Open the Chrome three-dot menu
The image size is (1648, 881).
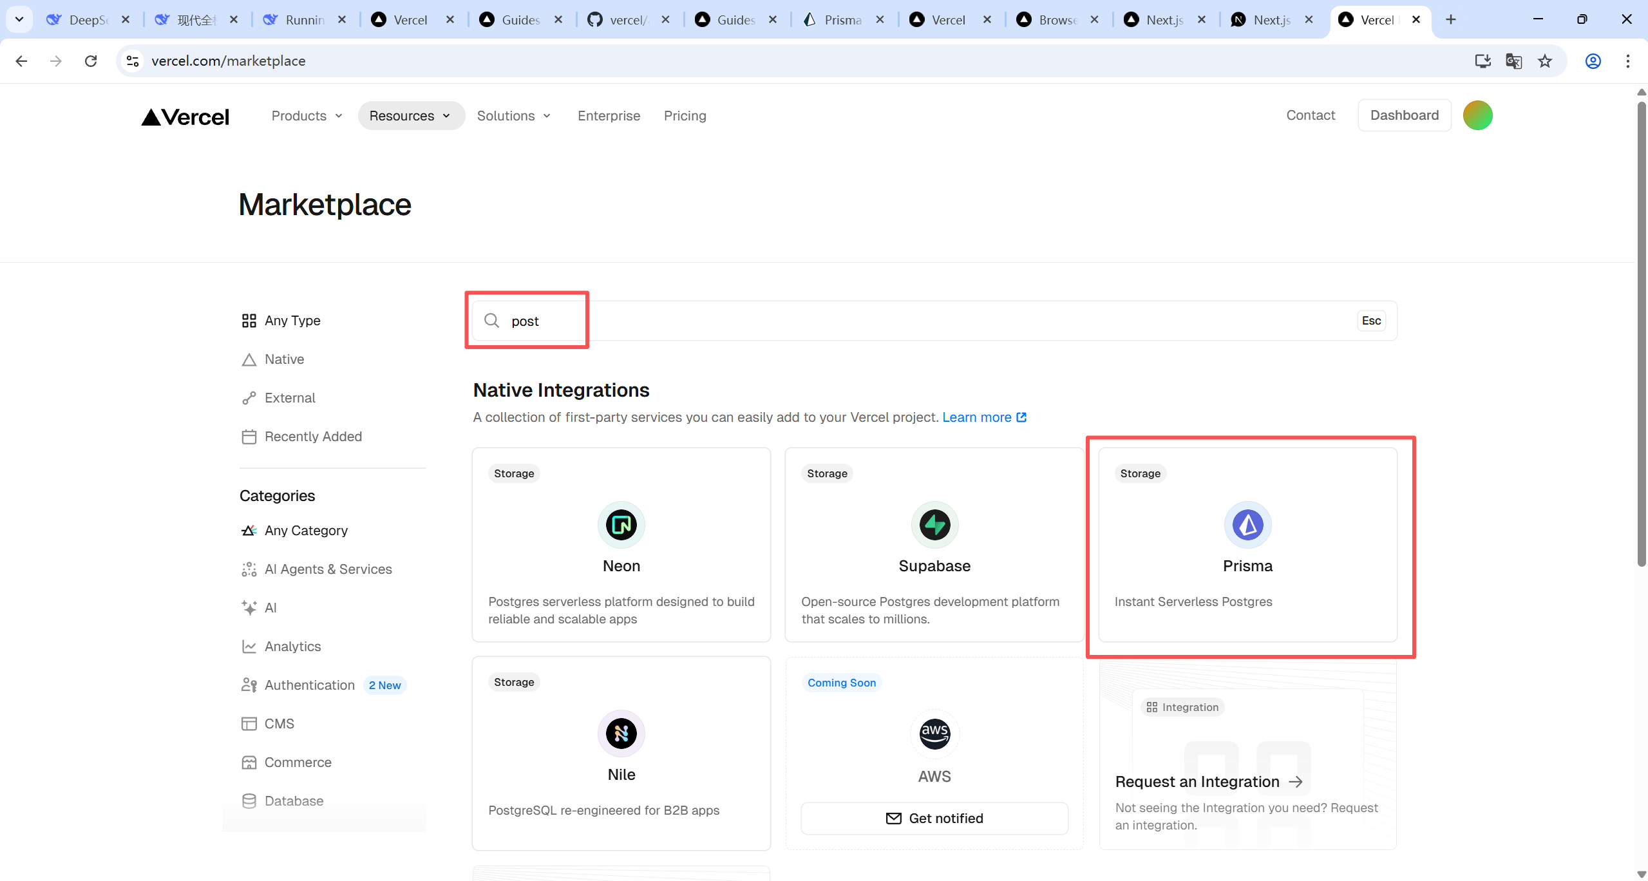(x=1628, y=61)
